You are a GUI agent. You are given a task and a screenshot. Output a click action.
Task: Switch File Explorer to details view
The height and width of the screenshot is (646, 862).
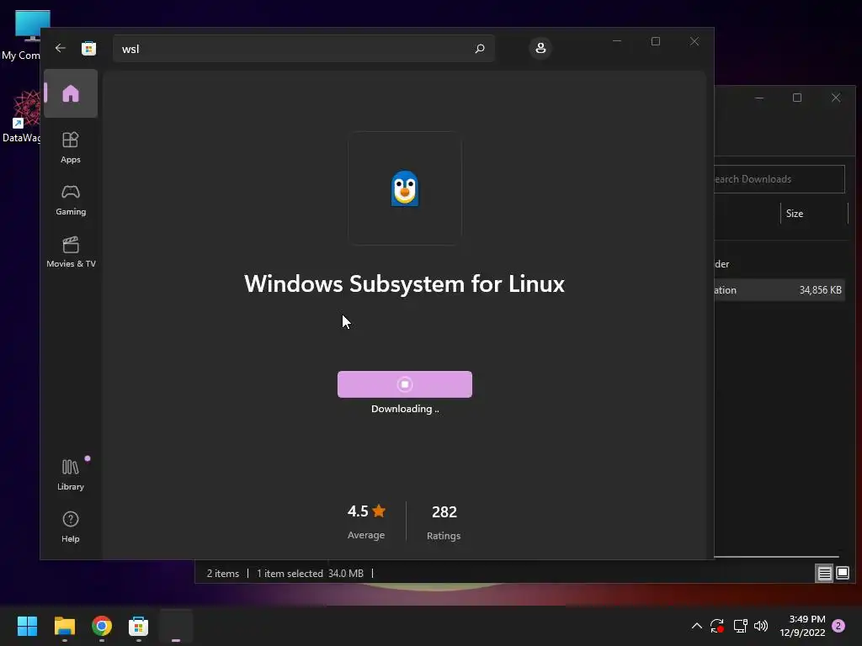[825, 573]
